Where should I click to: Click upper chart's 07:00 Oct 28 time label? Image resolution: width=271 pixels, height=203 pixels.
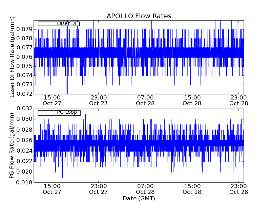pos(145,100)
